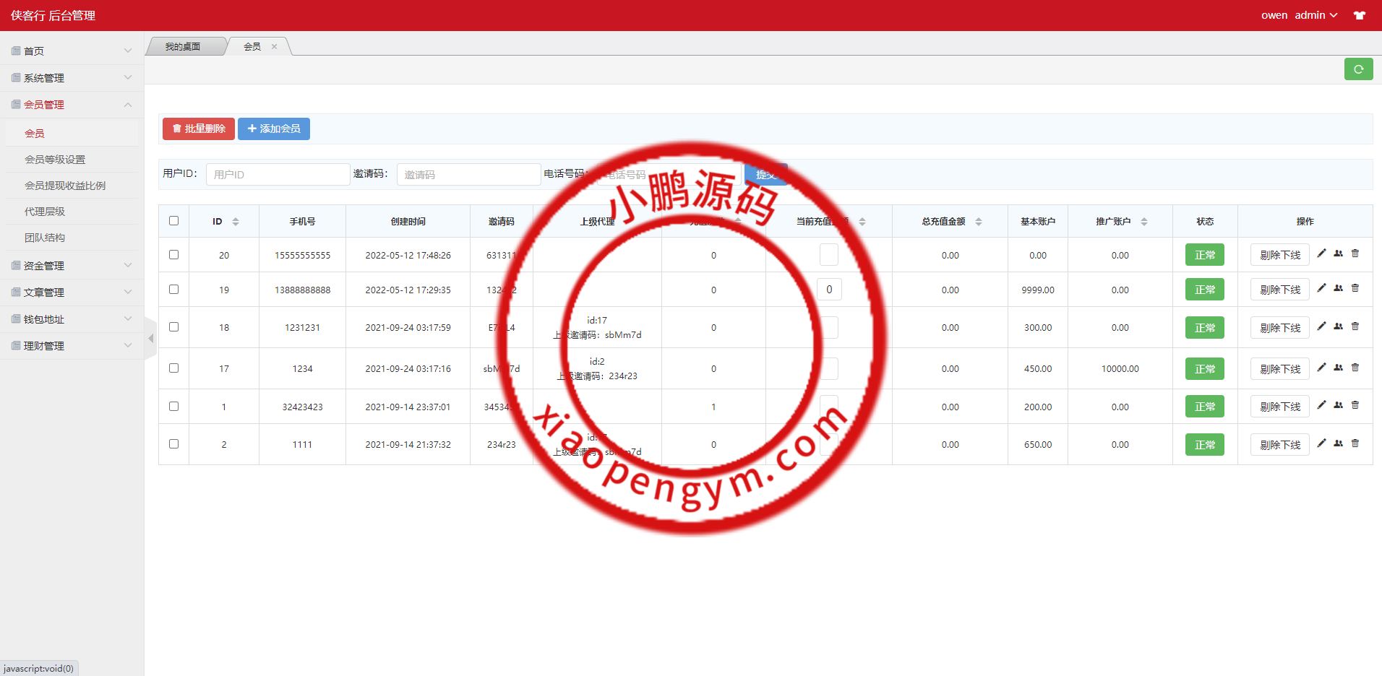Click the refresh icon above the table
The width and height of the screenshot is (1382, 676).
pyautogui.click(x=1359, y=69)
